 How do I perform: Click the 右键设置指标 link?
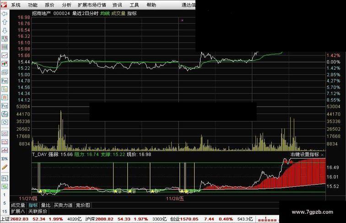[x=305, y=155]
